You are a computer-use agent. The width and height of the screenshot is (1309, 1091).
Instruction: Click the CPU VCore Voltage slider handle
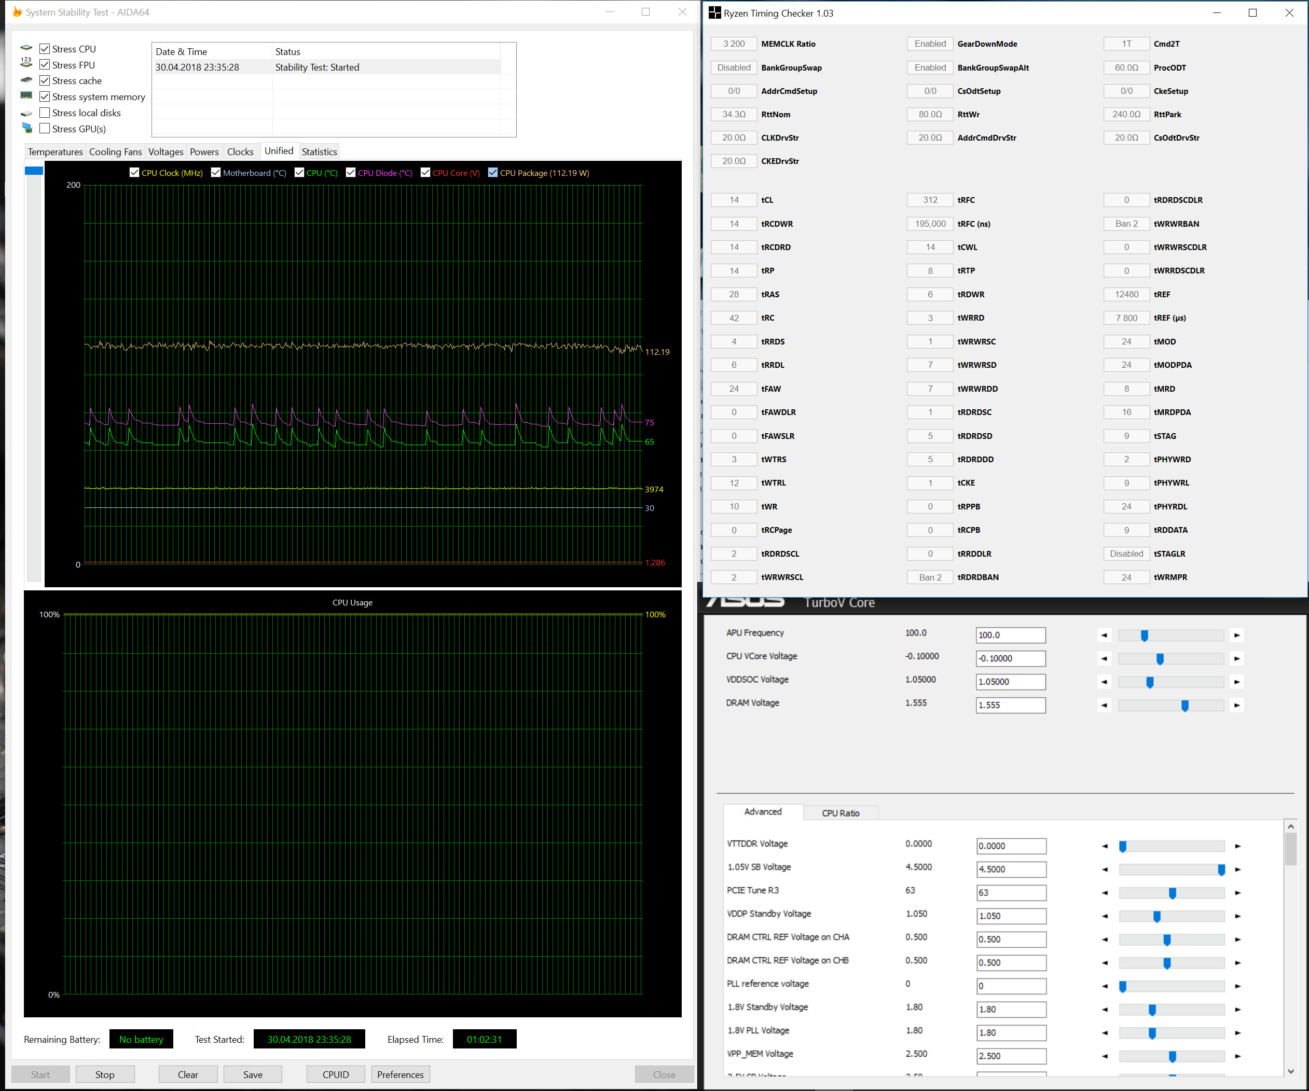[x=1160, y=659]
